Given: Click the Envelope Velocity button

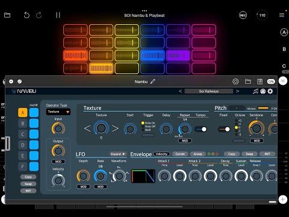Looking at the screenshot, I should click(161, 154).
